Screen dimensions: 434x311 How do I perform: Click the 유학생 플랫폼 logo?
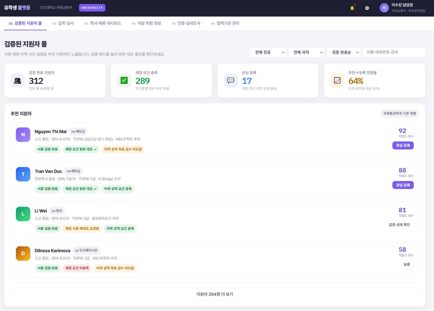(x=17, y=8)
